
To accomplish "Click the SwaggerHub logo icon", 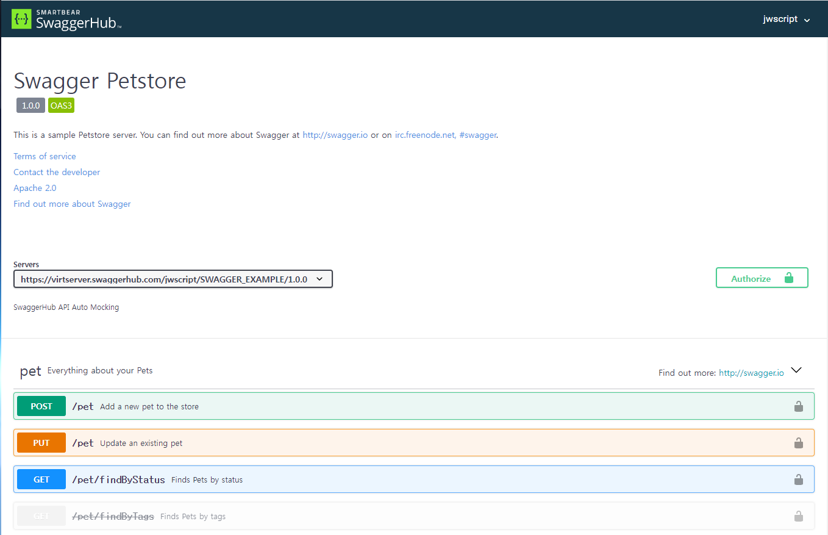I will 22,19.
